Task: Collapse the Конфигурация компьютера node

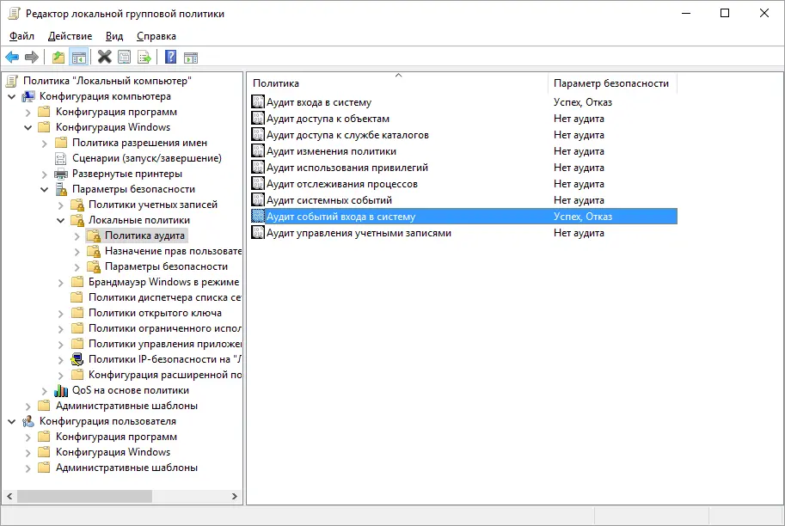Action: [12, 96]
